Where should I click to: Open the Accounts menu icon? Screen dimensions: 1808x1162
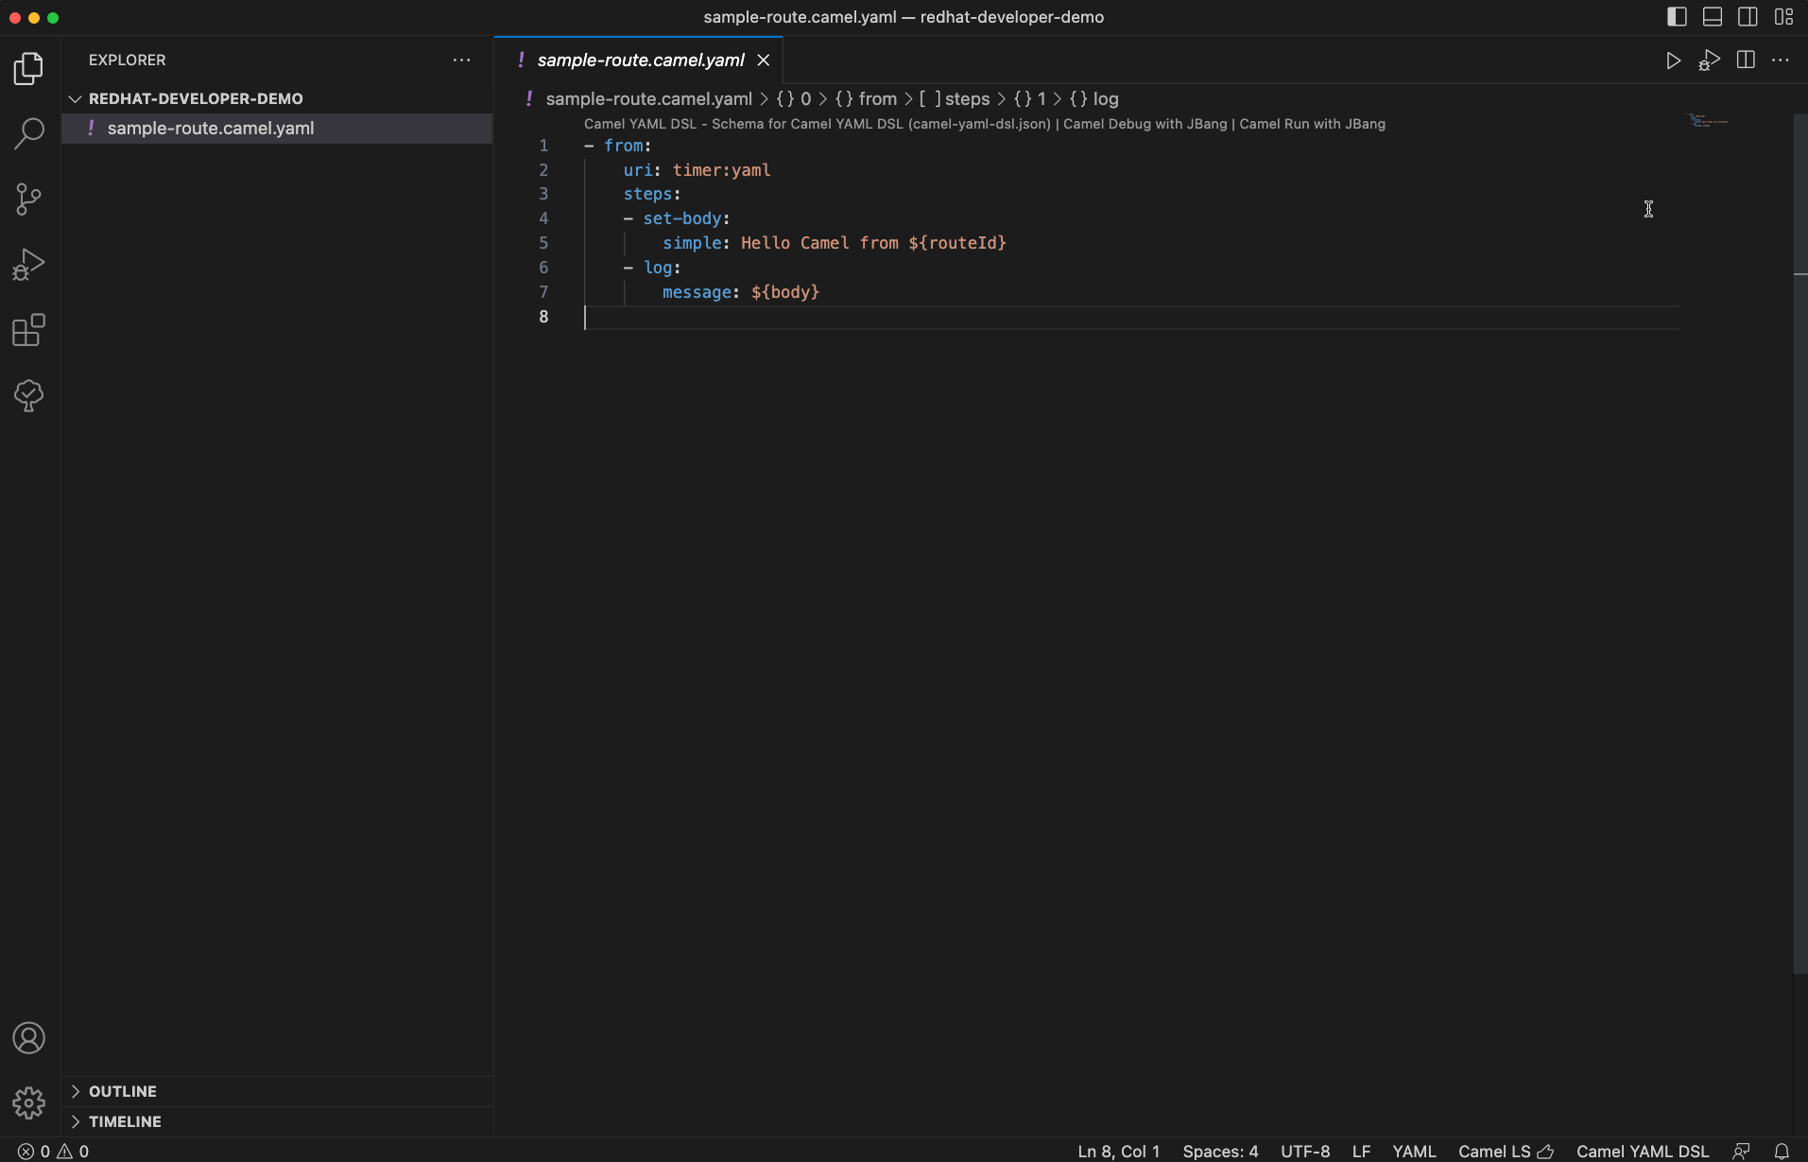point(29,1038)
